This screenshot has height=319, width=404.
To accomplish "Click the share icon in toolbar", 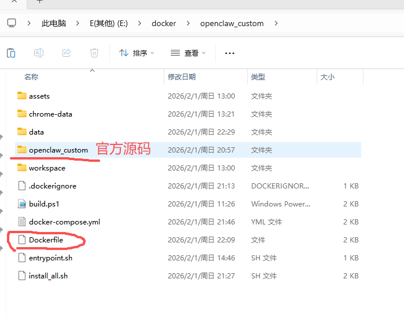I will pos(67,53).
